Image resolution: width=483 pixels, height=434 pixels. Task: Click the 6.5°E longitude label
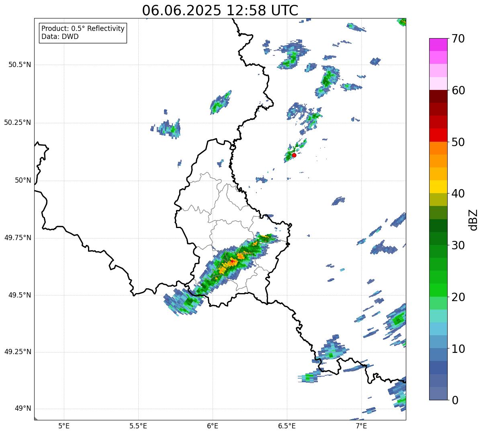point(287,426)
